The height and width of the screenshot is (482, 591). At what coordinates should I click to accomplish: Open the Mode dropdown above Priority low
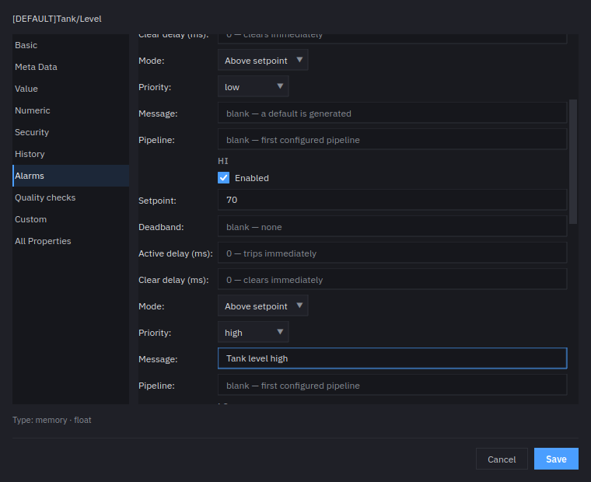pos(263,60)
